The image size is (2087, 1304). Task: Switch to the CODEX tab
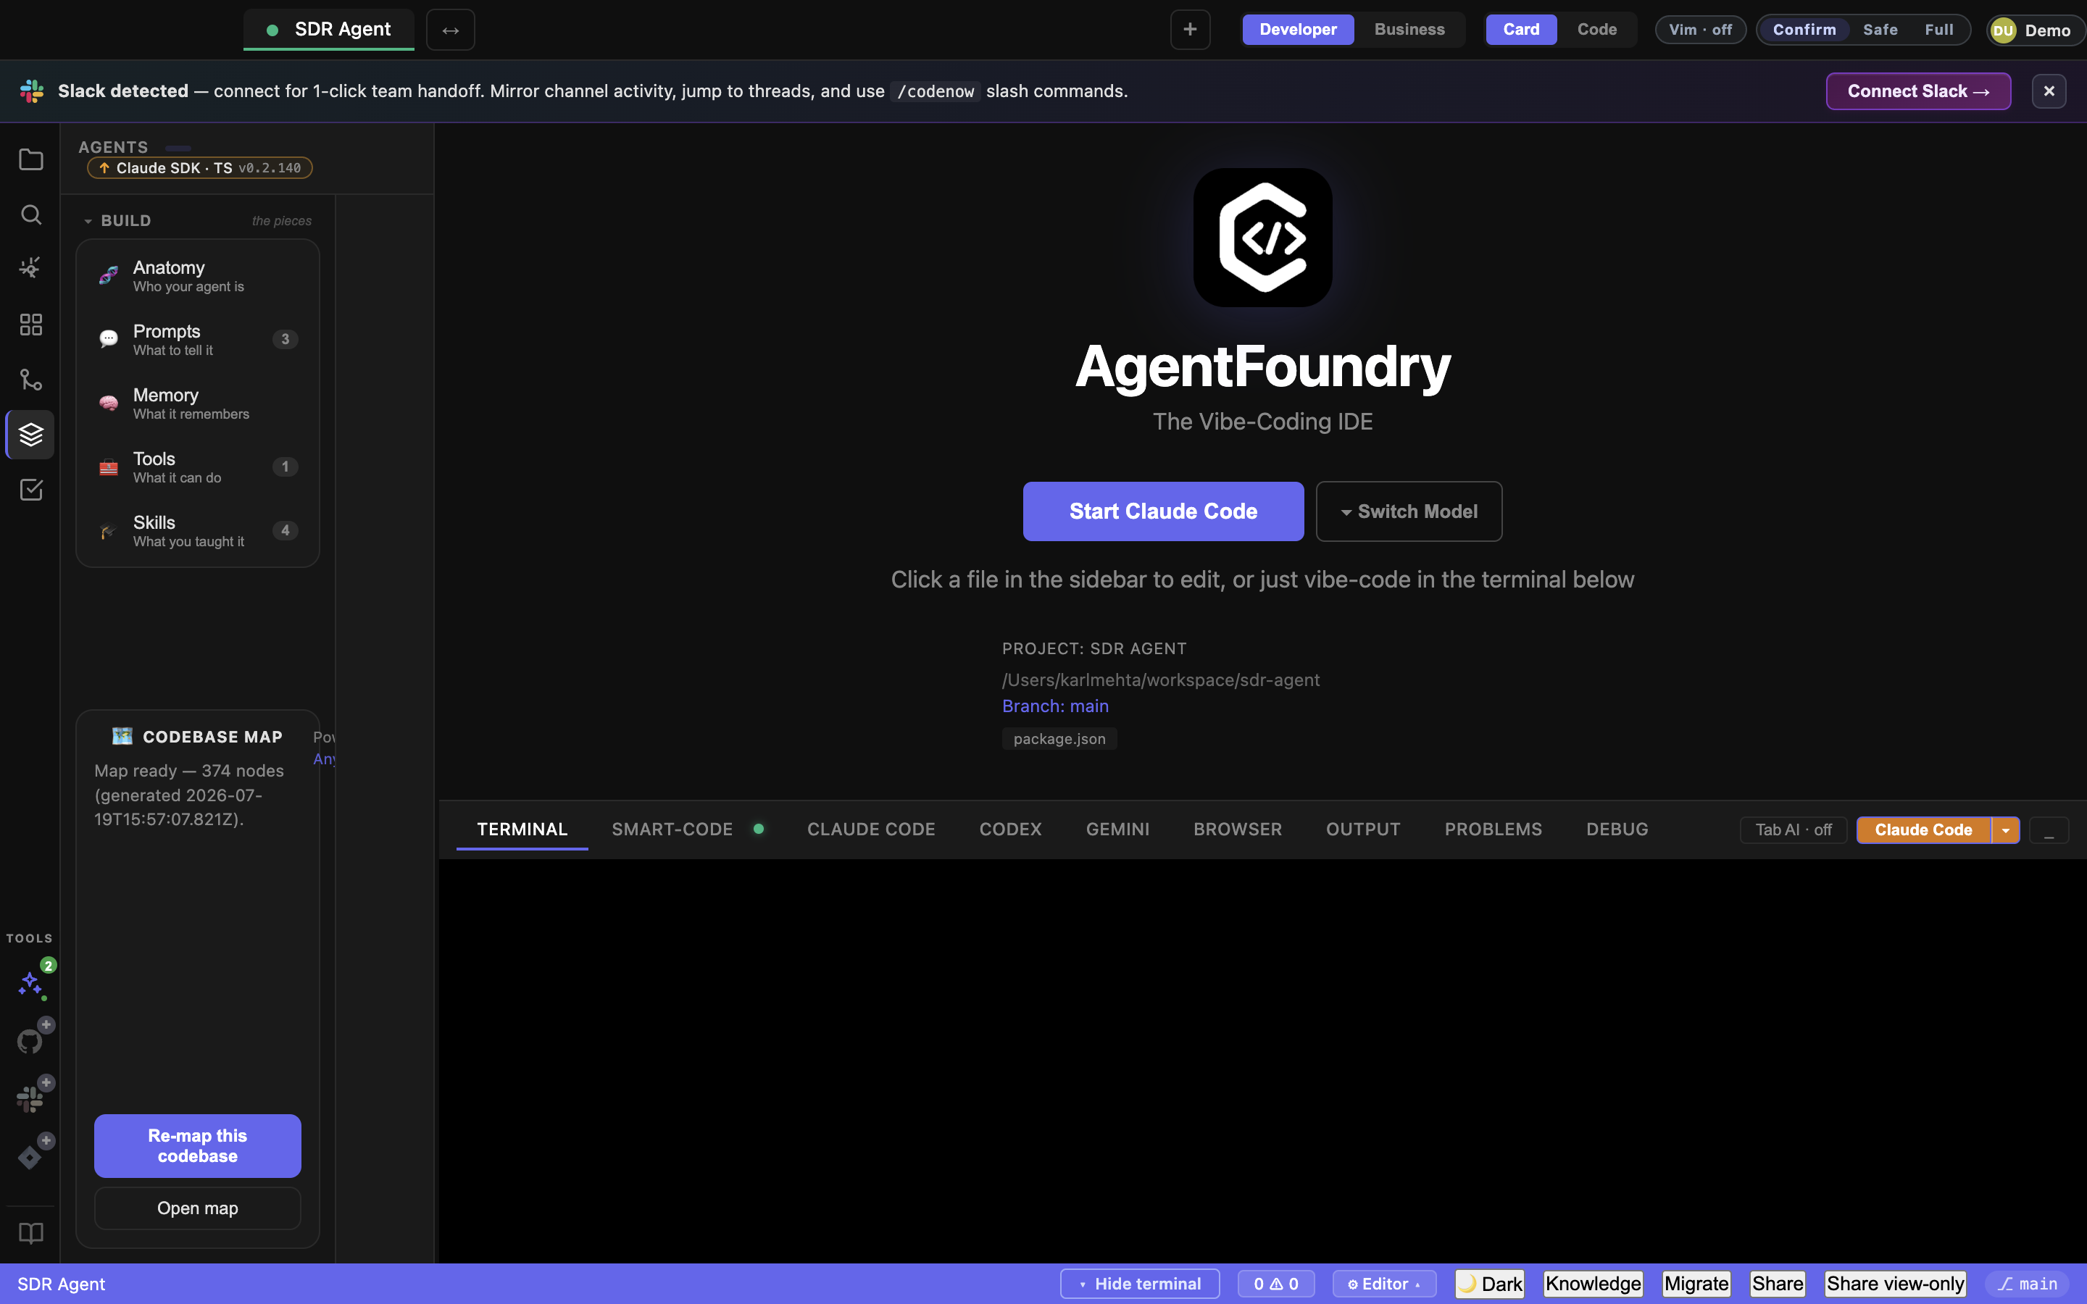coord(1011,829)
